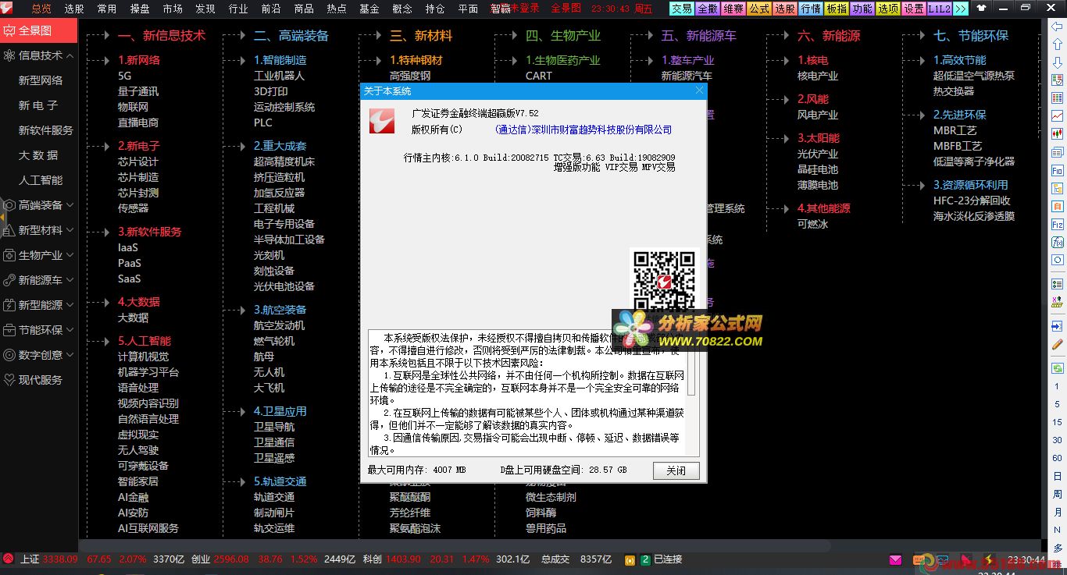This screenshot has height=575, width=1067.
Task: Click the 设置 button in top toolbar
Action: tap(914, 9)
